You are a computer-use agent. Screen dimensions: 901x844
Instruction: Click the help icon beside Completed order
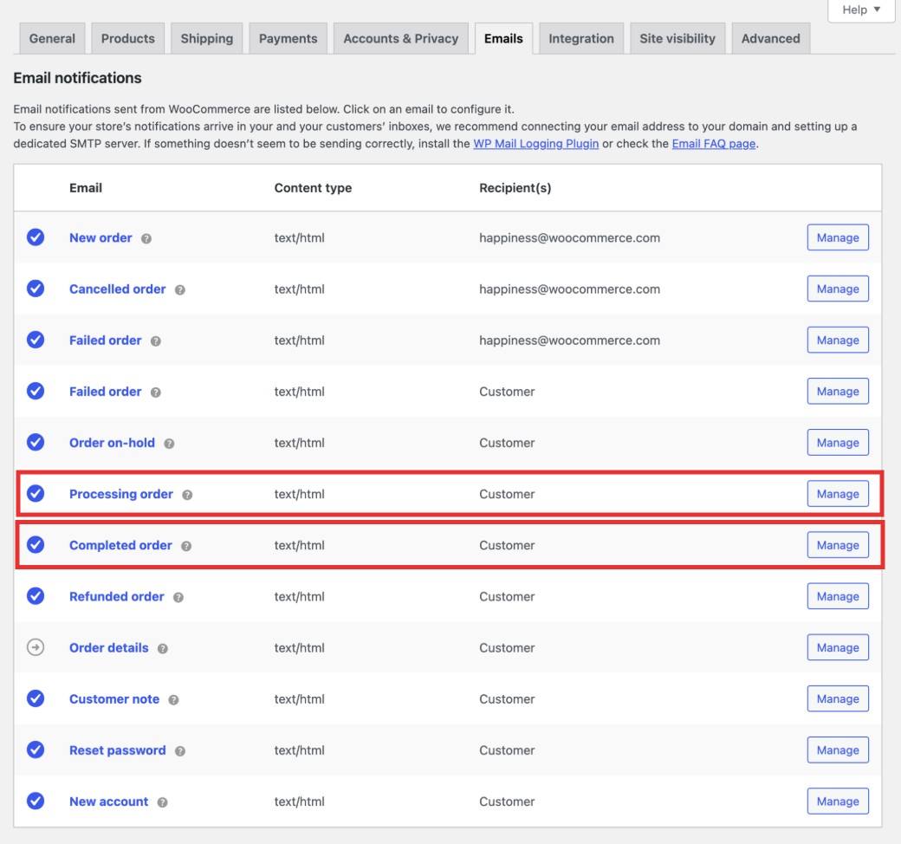(x=186, y=546)
